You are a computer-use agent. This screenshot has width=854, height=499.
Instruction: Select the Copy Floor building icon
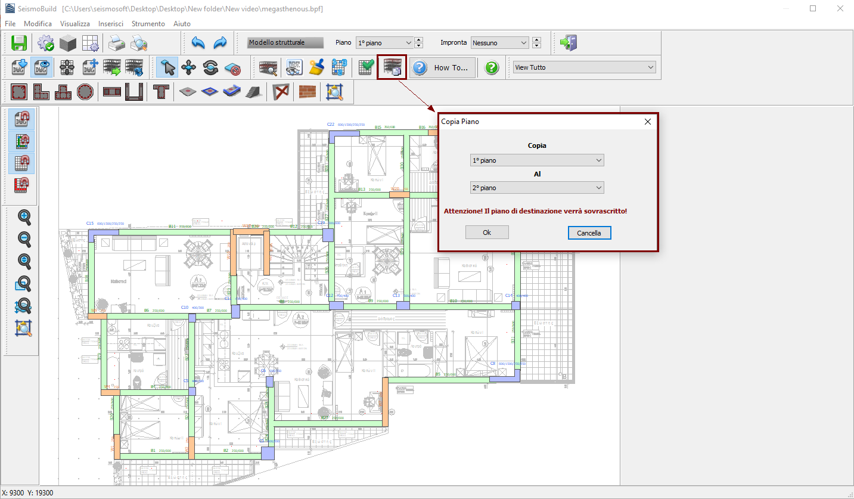point(392,67)
